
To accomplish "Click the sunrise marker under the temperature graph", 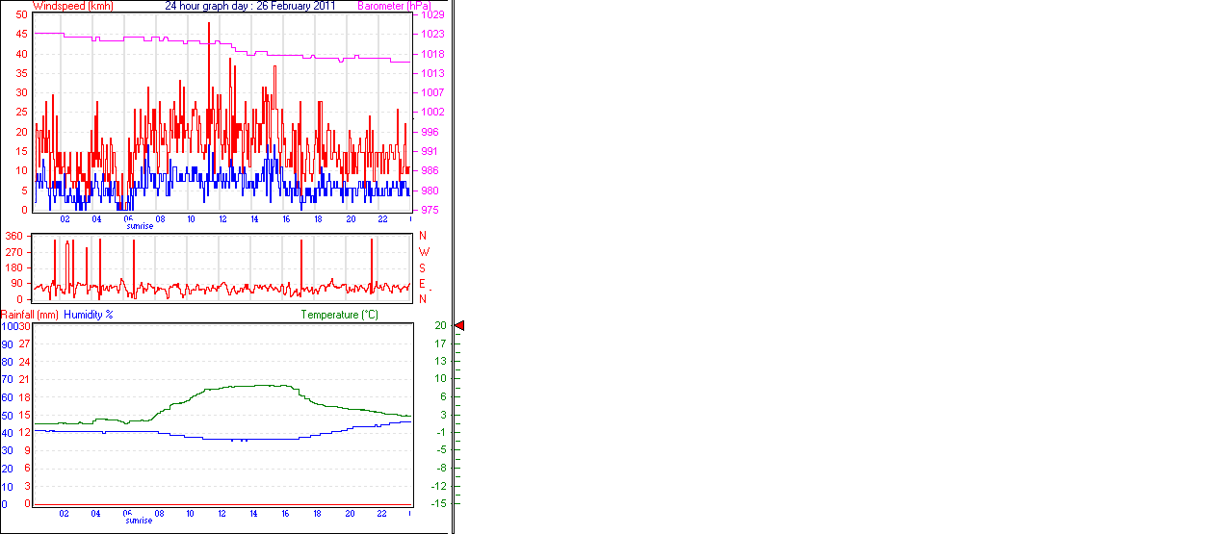I will [x=140, y=521].
